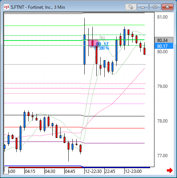Click the 80.00 price axis label
Viewport: 177px width, 178px height.
[162, 52]
